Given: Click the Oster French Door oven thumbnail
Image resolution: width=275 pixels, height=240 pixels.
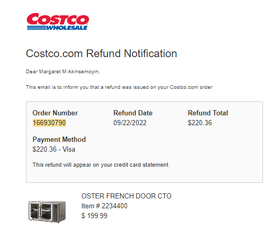Looking at the screenshot, I should (x=47, y=211).
